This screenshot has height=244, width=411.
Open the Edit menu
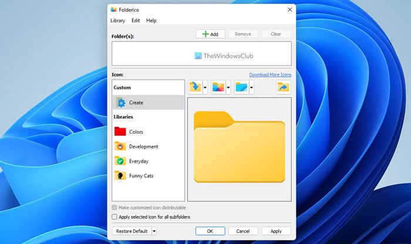136,21
